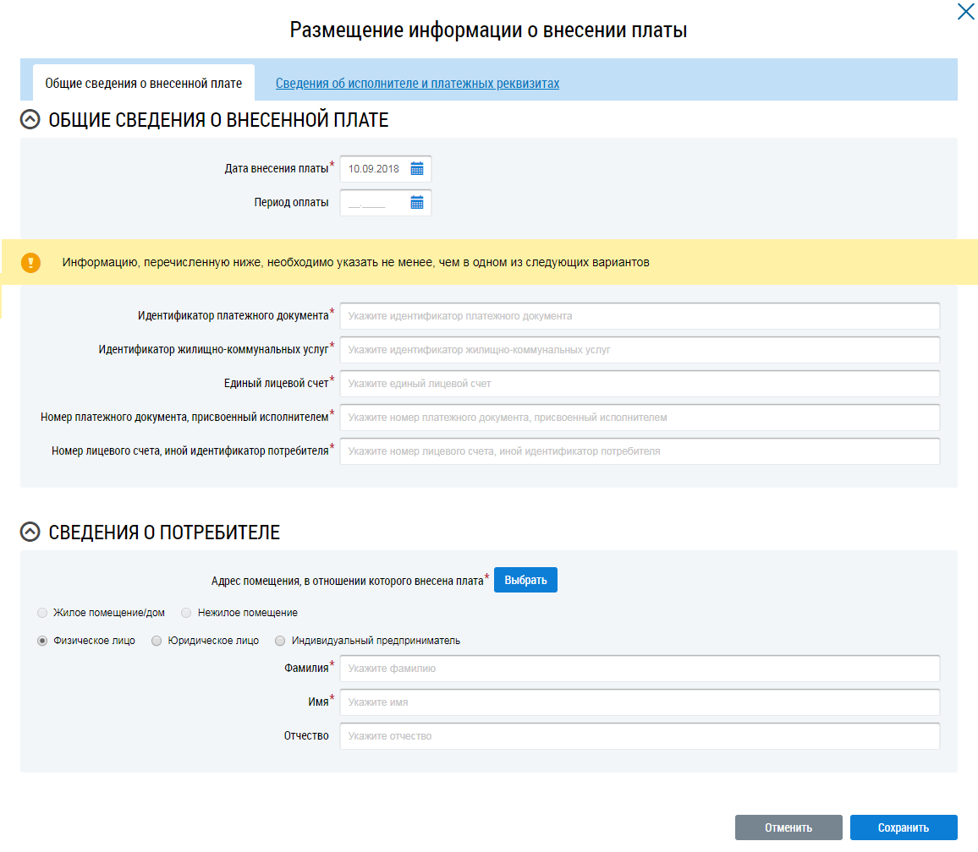Collapse the general payment info section
978x852 pixels.
(x=30, y=120)
